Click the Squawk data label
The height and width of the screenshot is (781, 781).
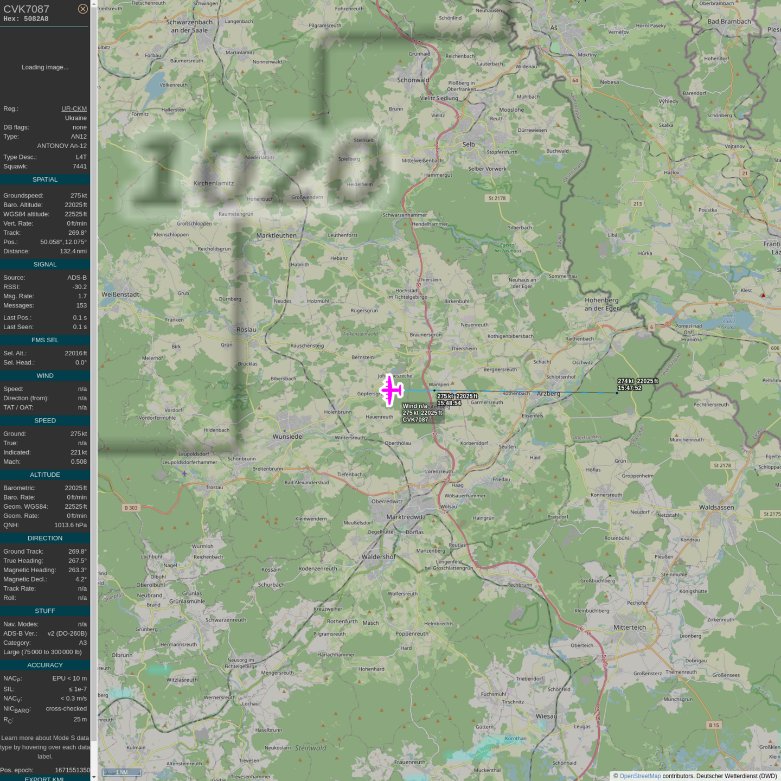pyautogui.click(x=15, y=167)
